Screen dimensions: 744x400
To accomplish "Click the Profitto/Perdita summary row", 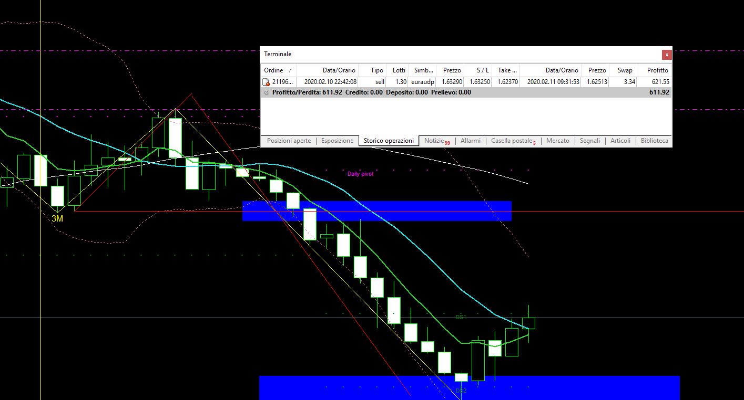I will [466, 92].
